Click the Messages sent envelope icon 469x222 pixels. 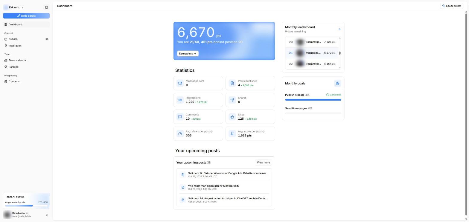pyautogui.click(x=180, y=83)
